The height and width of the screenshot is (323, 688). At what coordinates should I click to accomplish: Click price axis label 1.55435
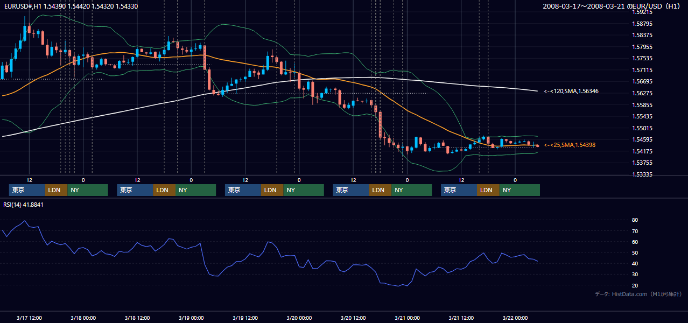click(x=643, y=116)
